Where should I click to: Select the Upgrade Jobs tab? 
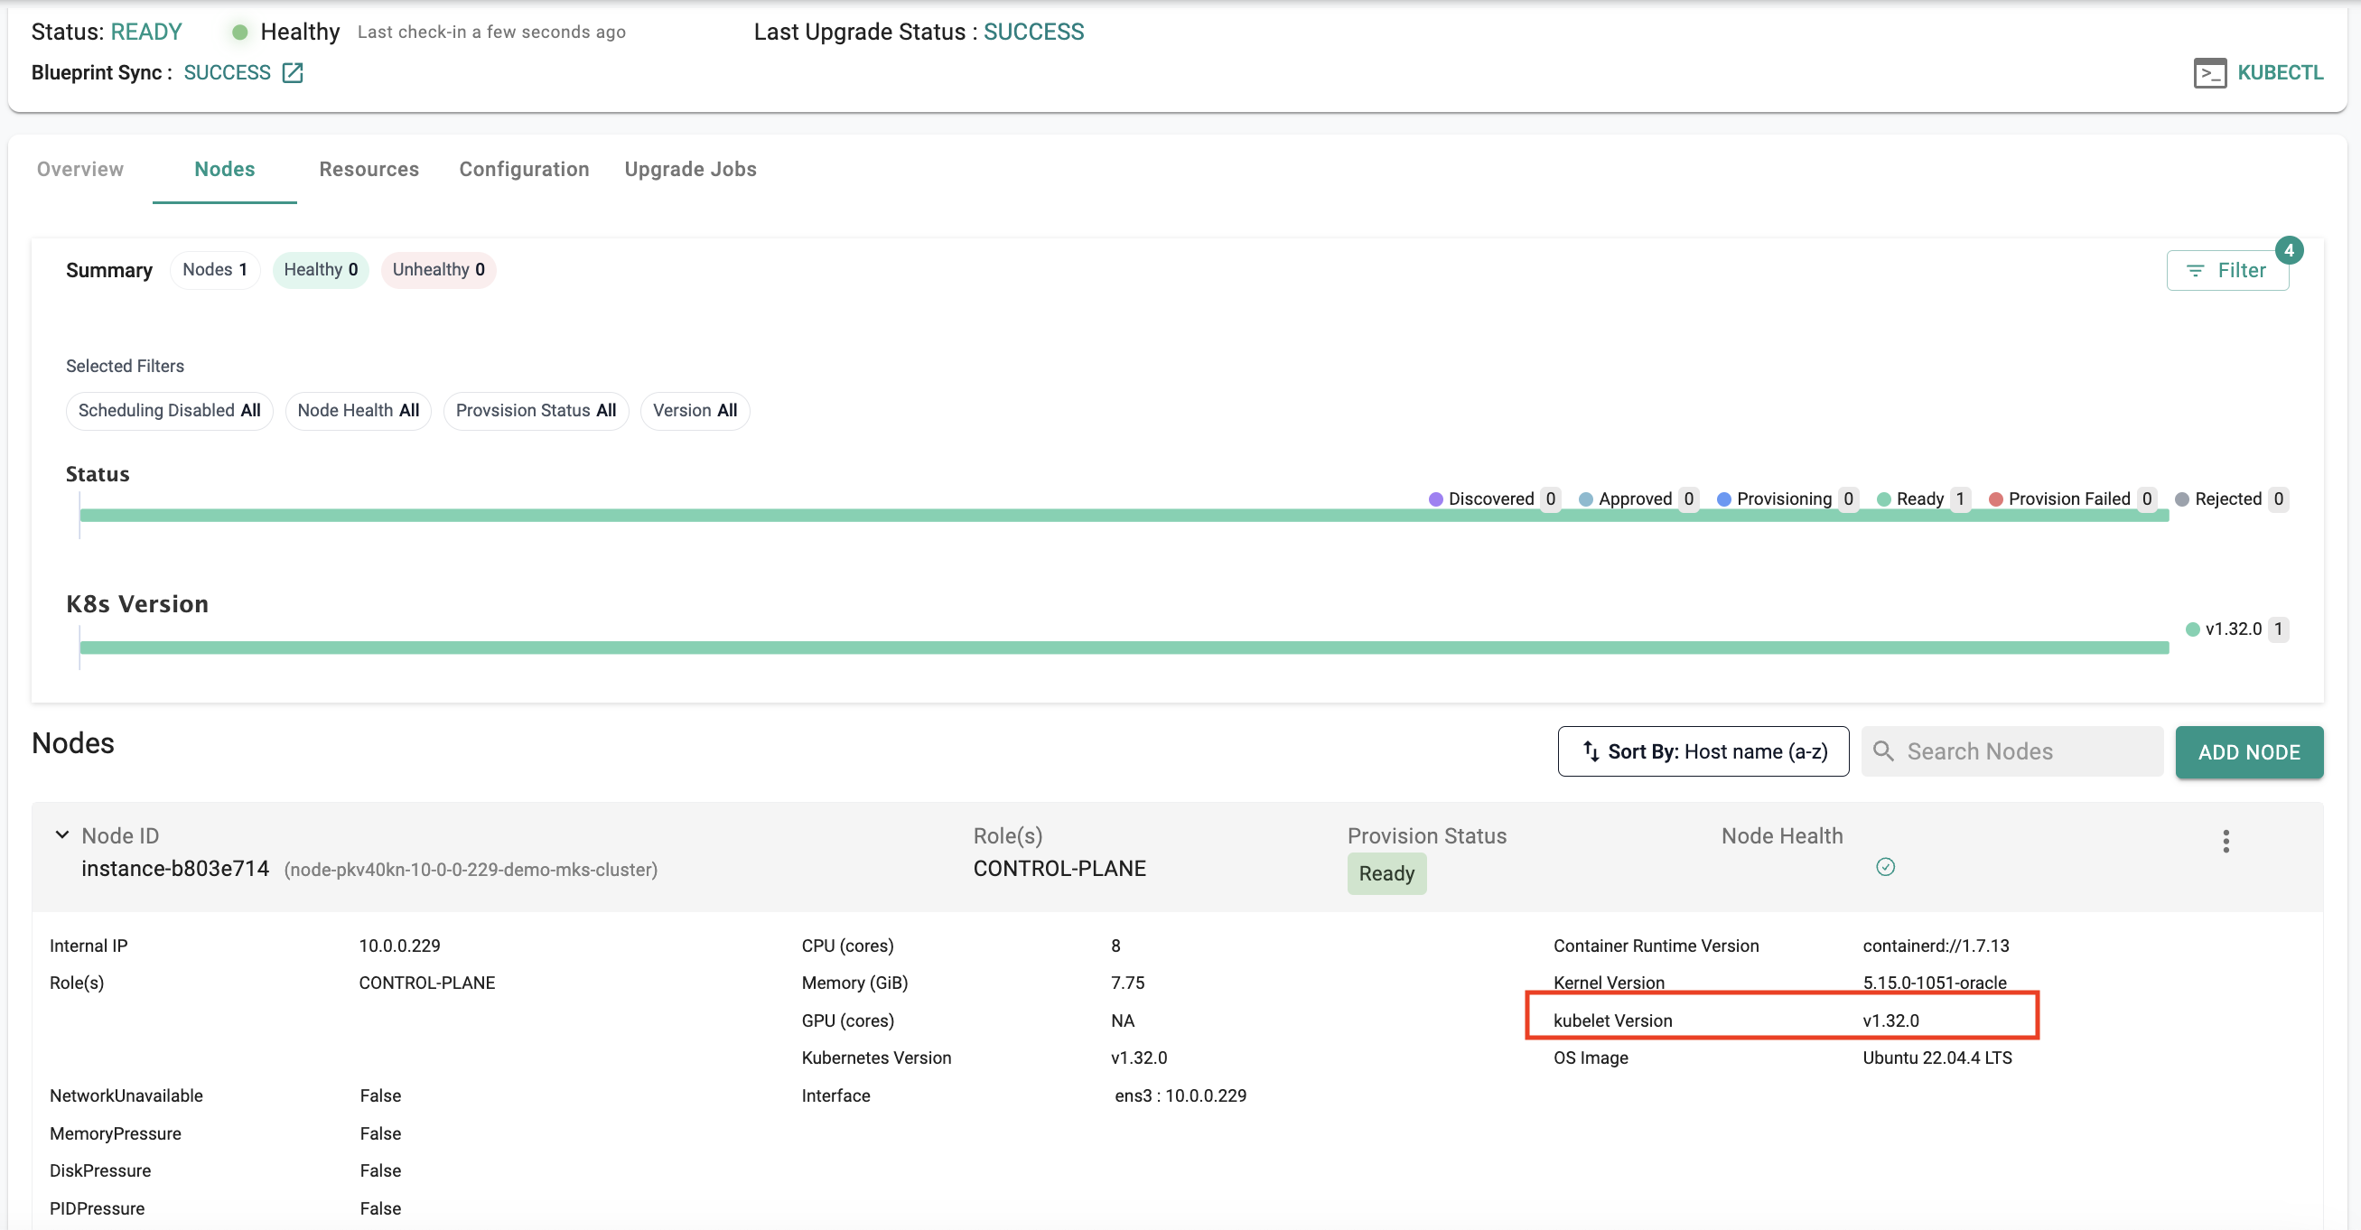point(690,169)
